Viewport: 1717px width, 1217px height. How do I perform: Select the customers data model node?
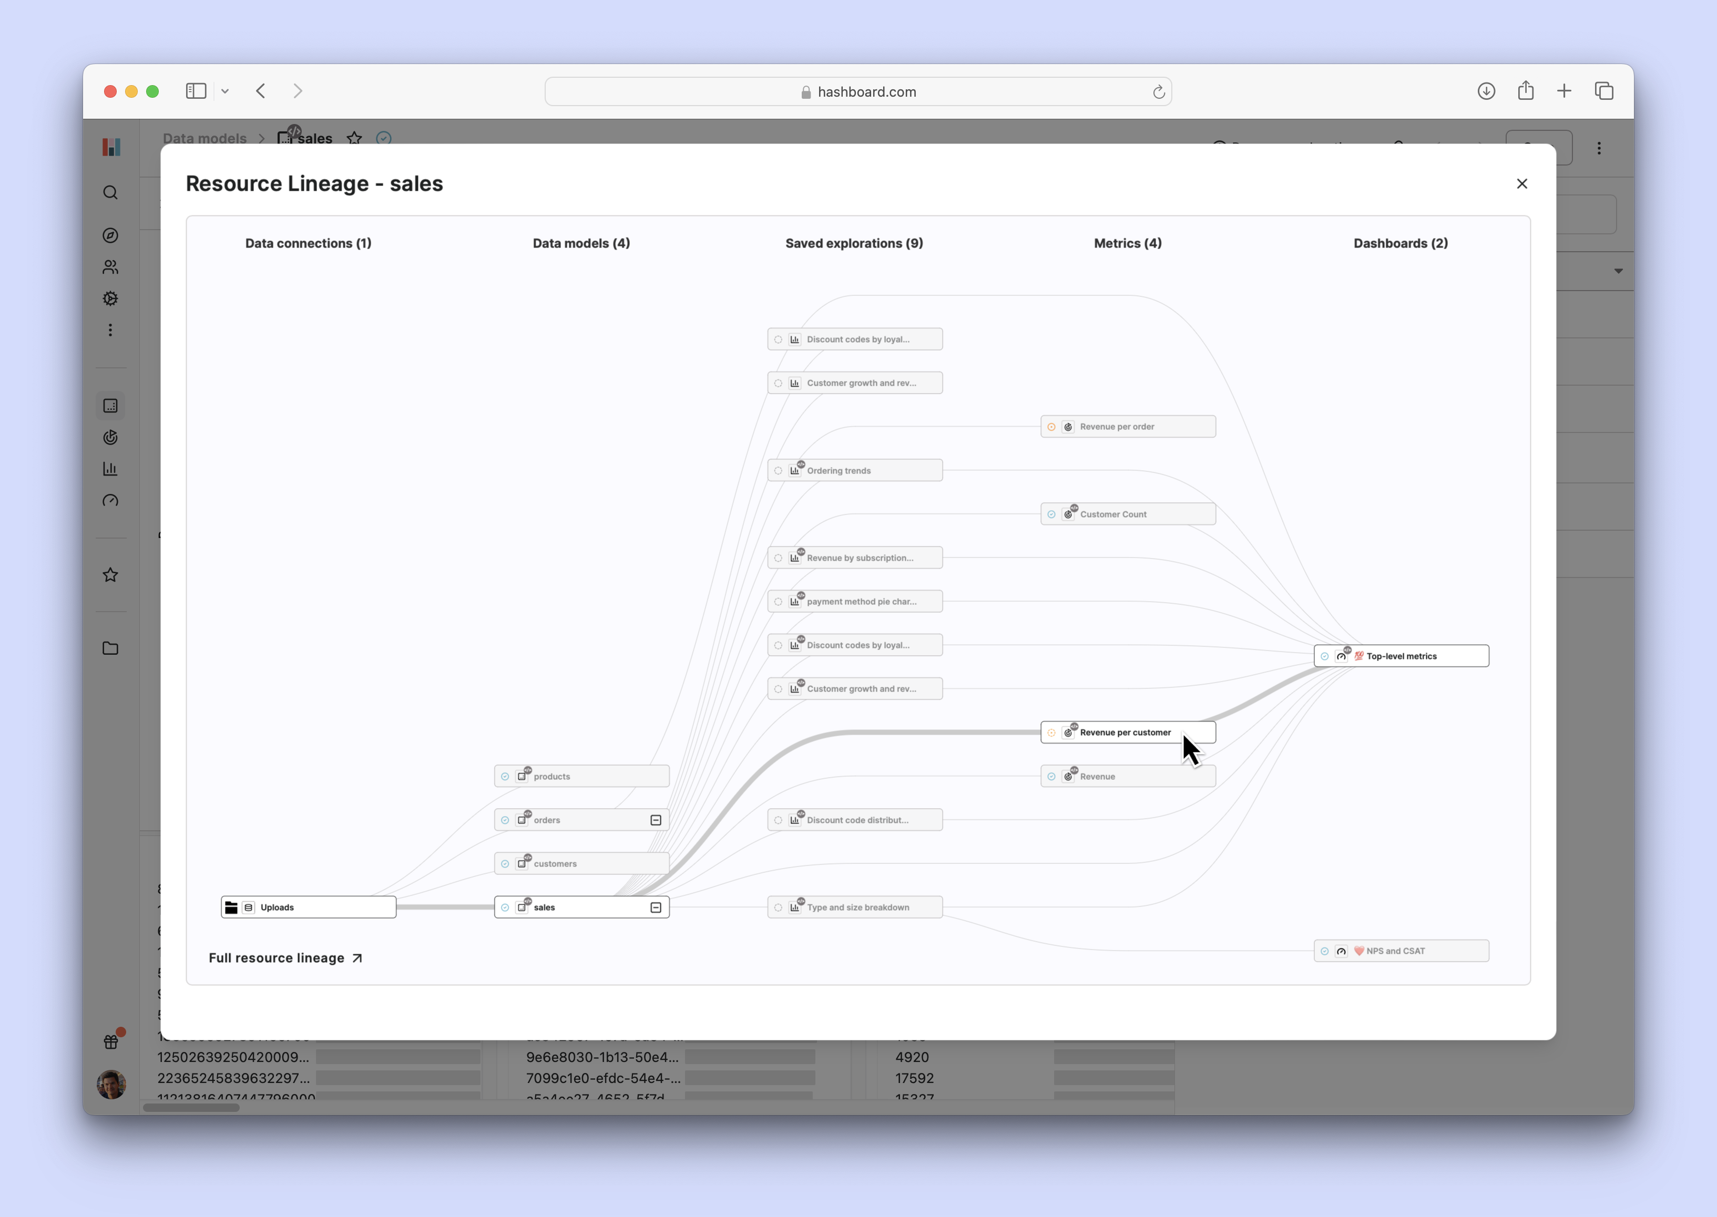(581, 864)
